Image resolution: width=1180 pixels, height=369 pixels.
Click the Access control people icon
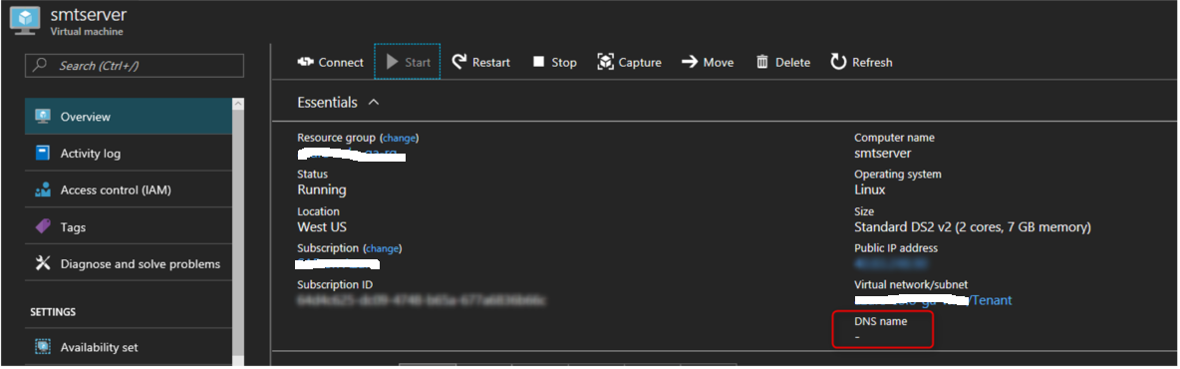[43, 190]
